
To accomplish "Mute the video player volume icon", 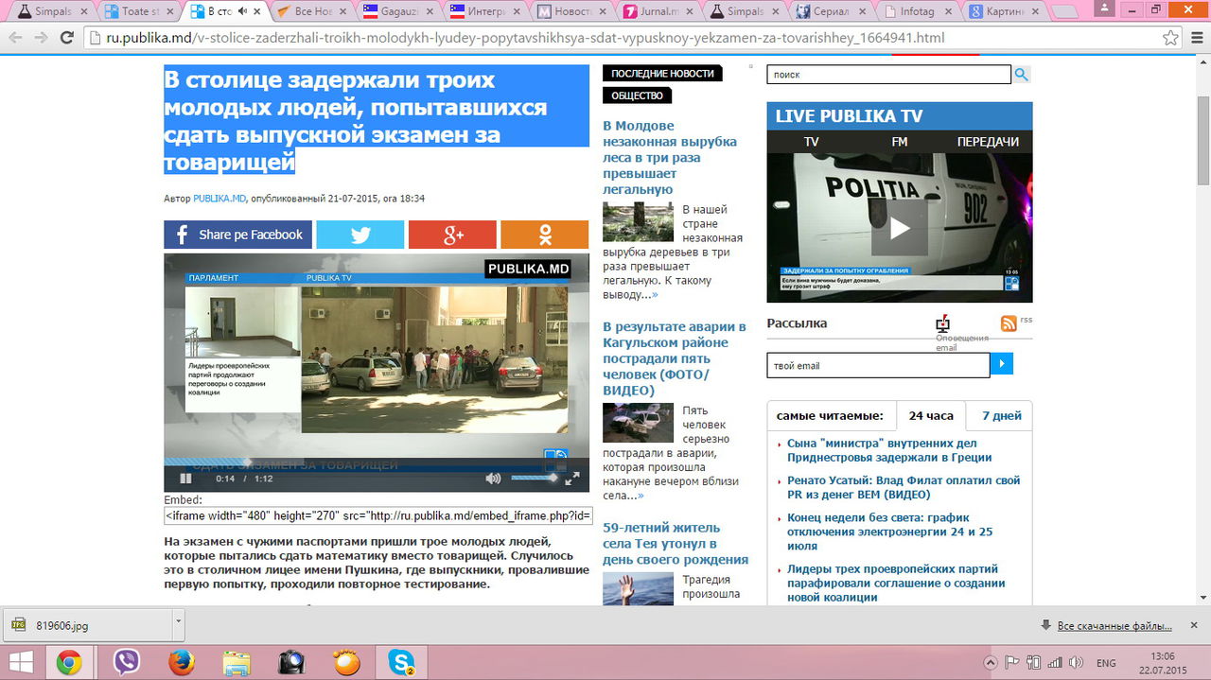I will point(493,479).
